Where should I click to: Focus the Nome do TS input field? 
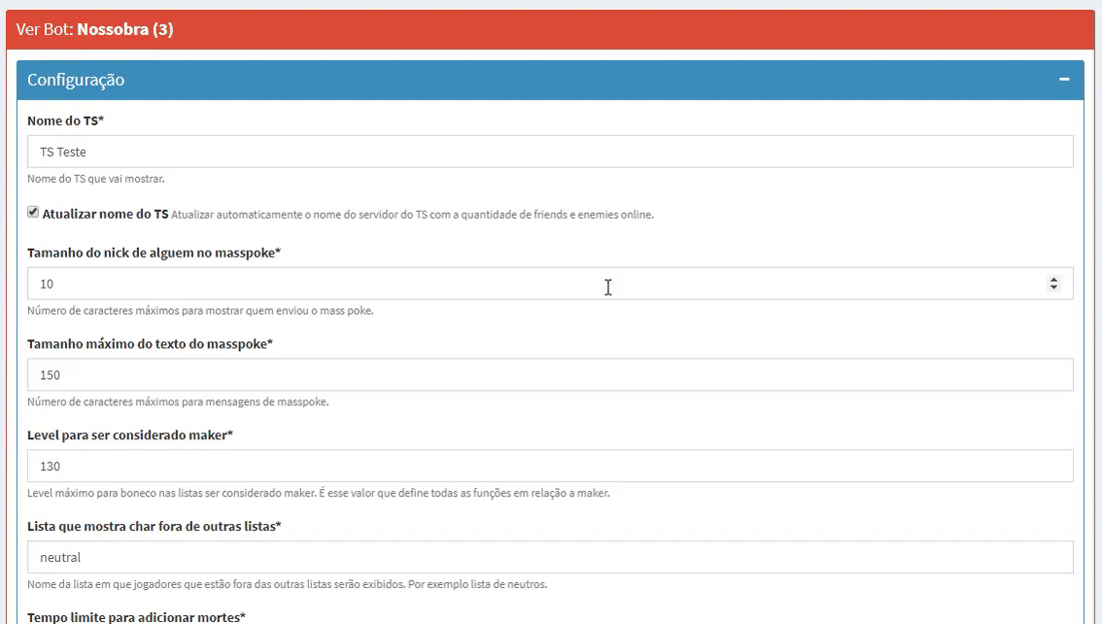pyautogui.click(x=550, y=152)
